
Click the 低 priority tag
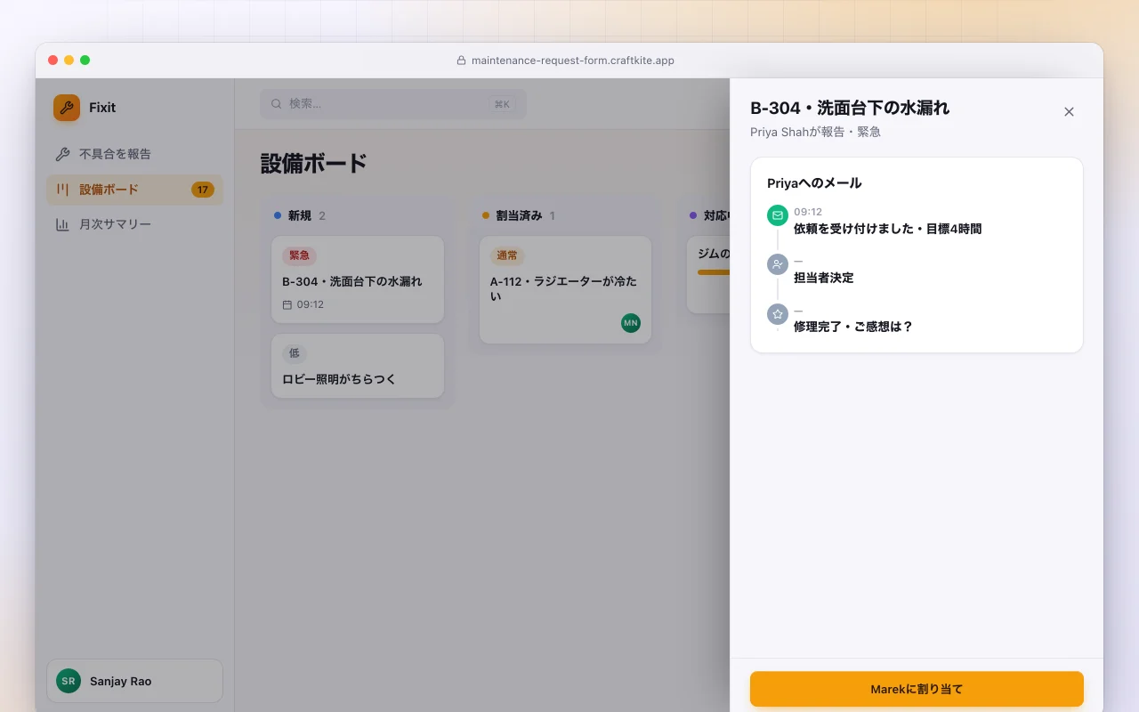tap(294, 353)
